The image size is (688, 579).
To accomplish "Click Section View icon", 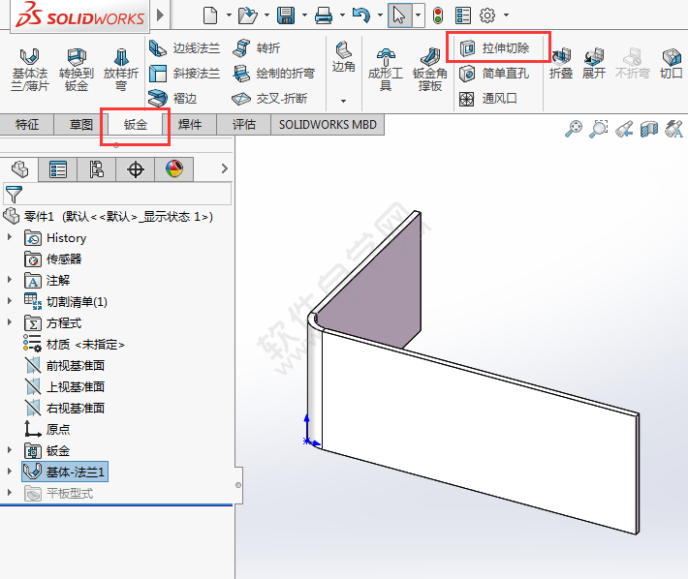I will click(x=649, y=129).
